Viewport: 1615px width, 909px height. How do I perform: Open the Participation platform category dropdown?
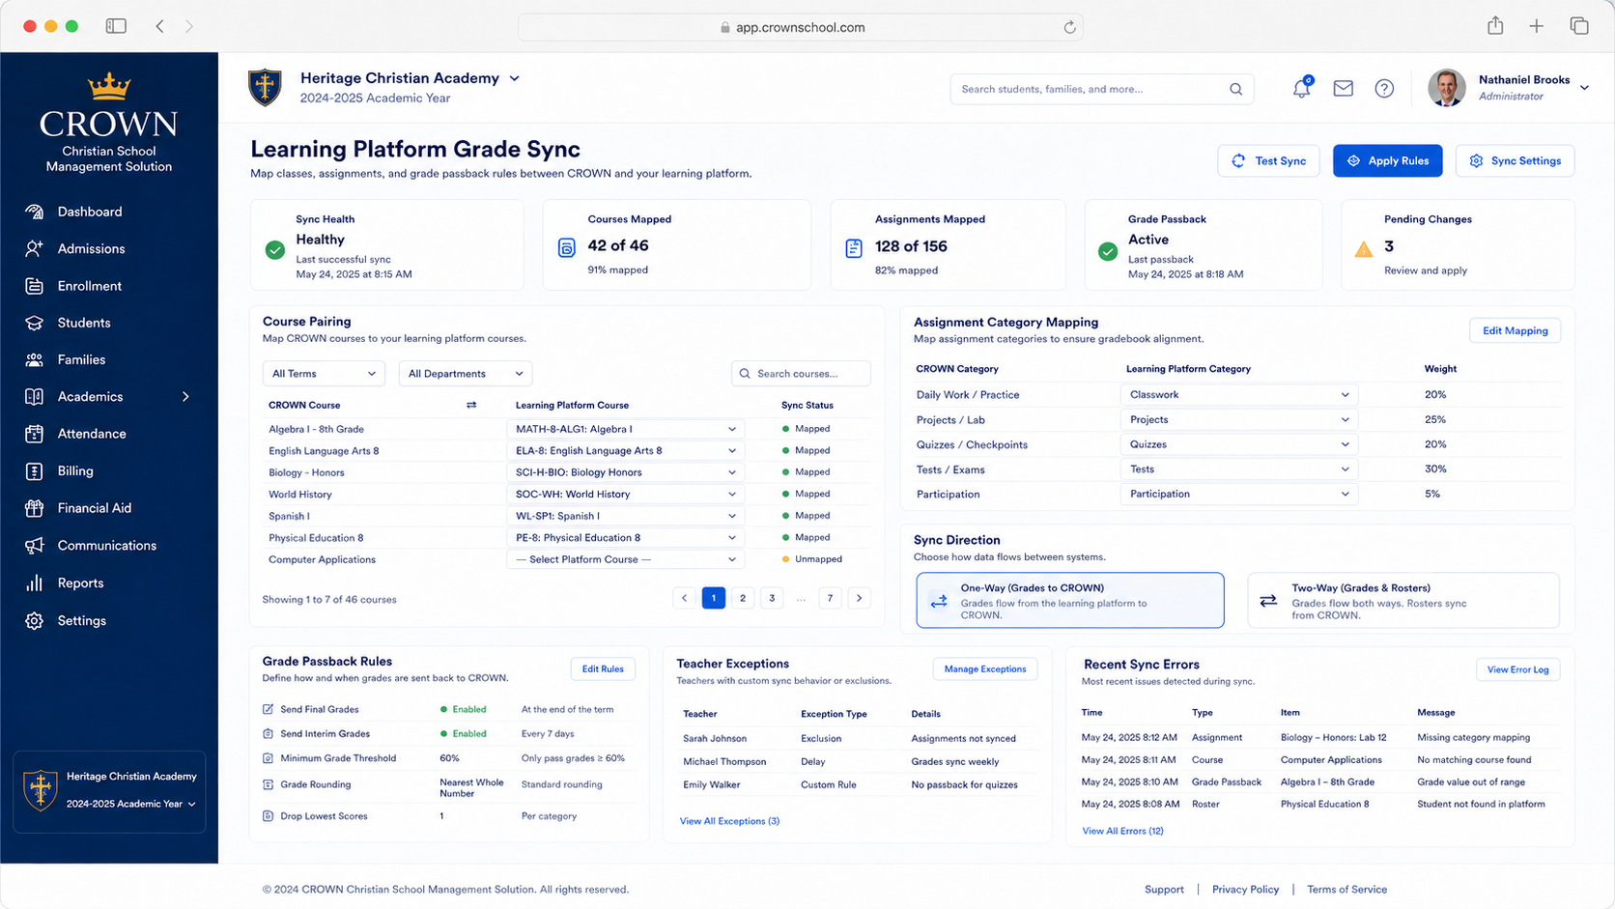click(x=1239, y=494)
